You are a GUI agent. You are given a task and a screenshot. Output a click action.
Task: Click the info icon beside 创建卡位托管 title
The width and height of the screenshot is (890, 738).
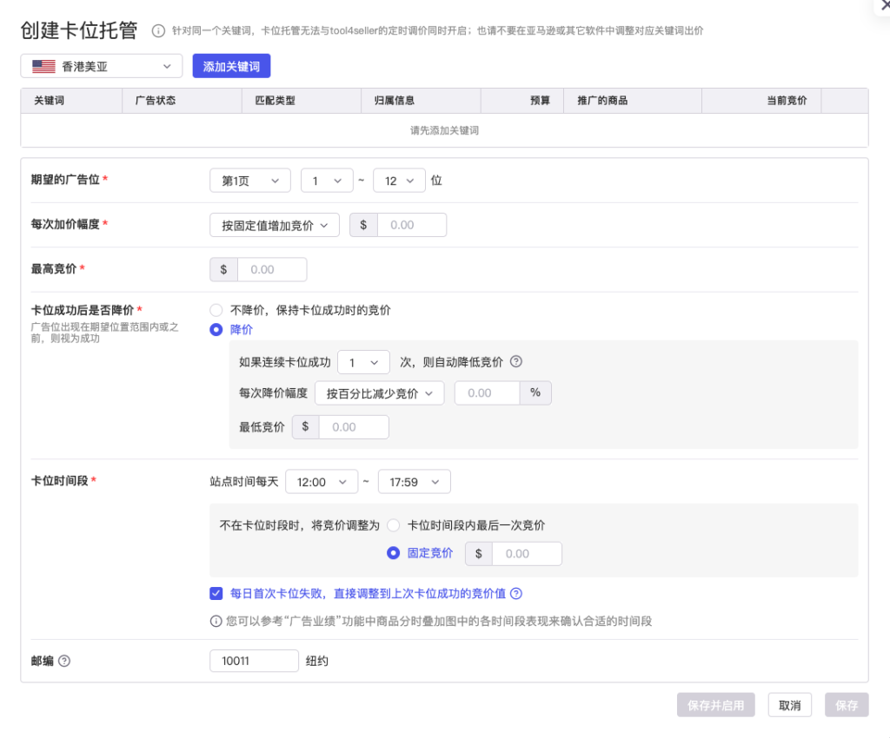(x=158, y=30)
